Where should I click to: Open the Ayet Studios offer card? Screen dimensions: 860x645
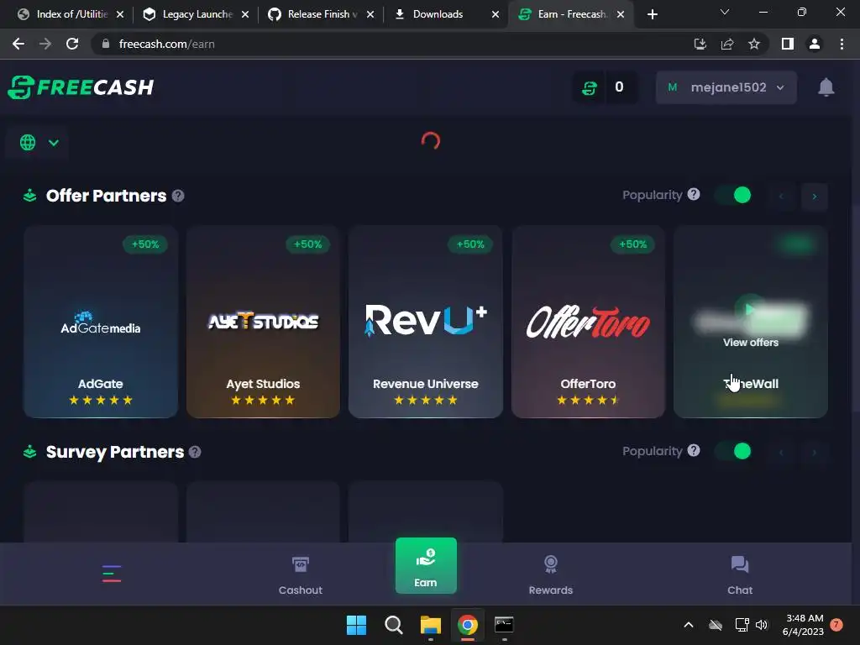pyautogui.click(x=263, y=322)
